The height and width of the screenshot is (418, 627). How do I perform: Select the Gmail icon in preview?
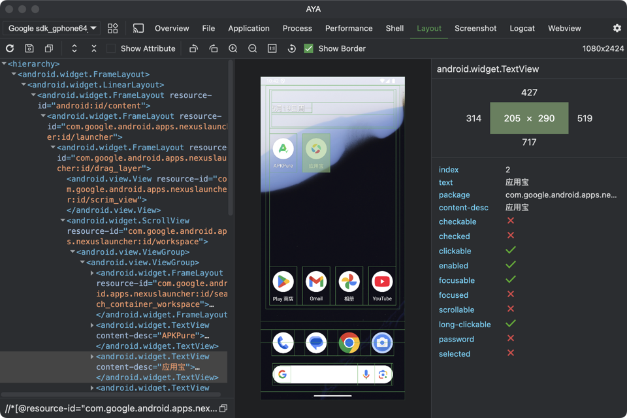pos(316,285)
